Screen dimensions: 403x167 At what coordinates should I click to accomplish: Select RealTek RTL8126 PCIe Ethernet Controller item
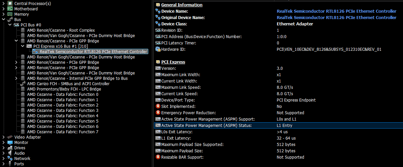pos(93,52)
